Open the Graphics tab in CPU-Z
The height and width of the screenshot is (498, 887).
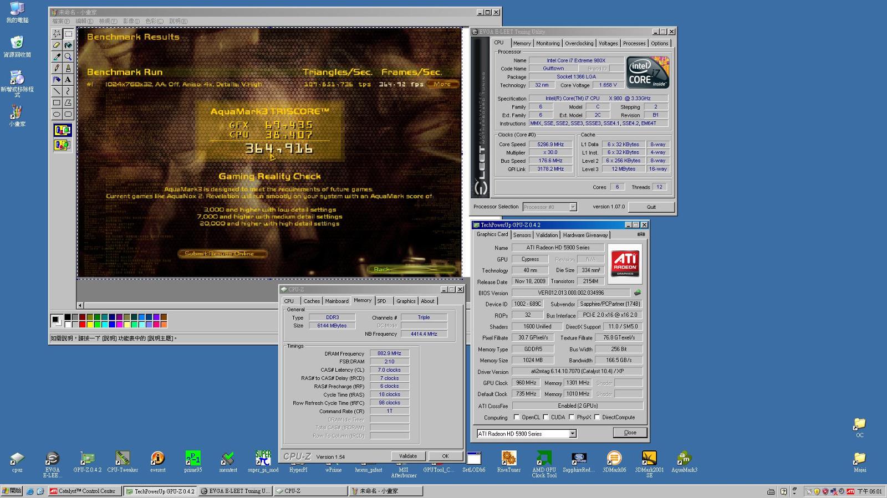point(406,301)
